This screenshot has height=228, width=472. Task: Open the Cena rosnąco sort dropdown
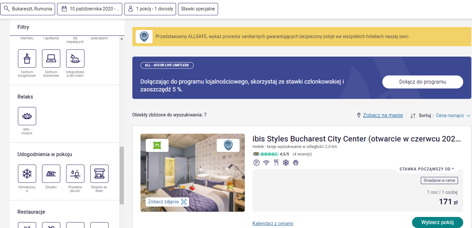453,115
